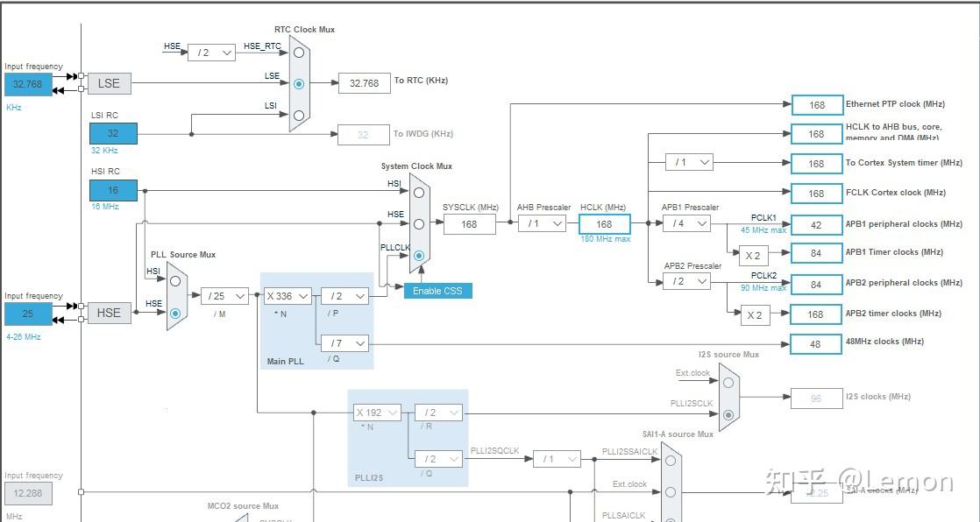Click the 12.288 input frequency field
The width and height of the screenshot is (980, 522).
coord(28,493)
